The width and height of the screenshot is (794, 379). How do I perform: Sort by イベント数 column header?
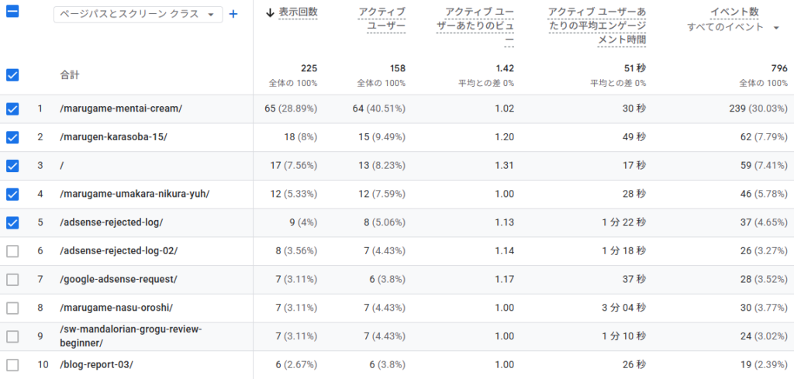[734, 12]
